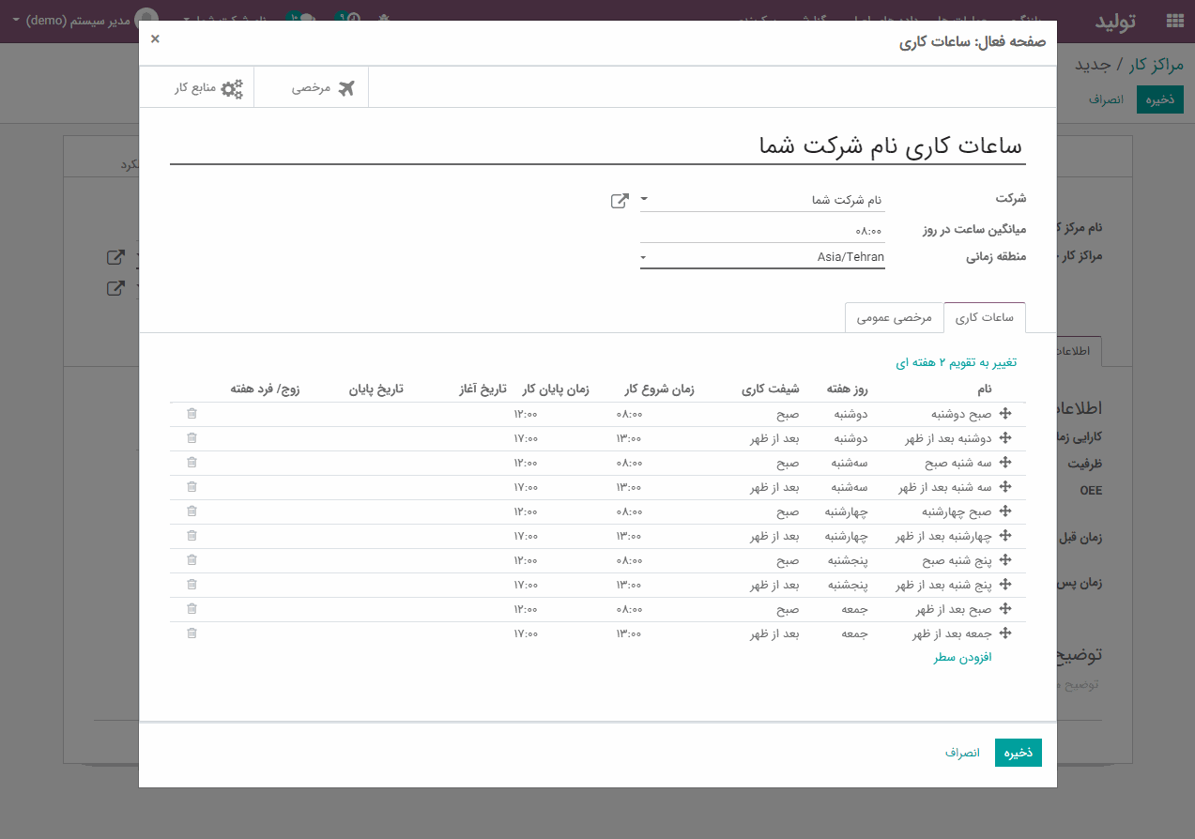Open the مرخصی airplane stat button
This screenshot has width=1195, height=839.
[313, 88]
